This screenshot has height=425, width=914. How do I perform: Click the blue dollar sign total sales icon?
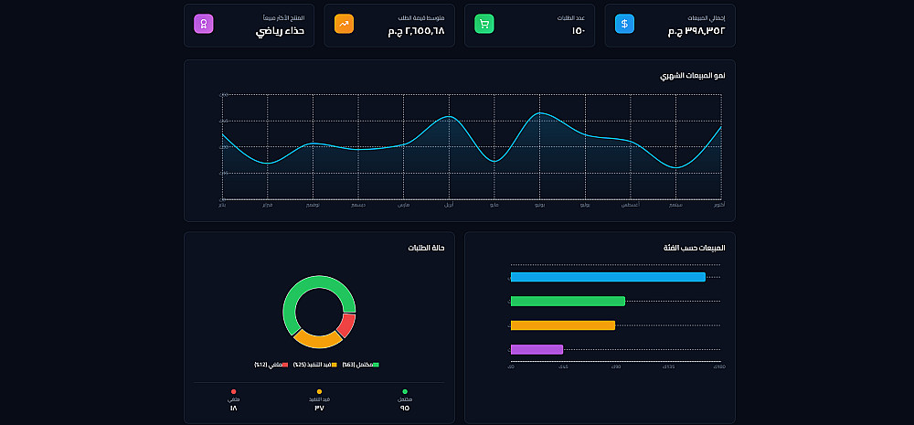(624, 24)
